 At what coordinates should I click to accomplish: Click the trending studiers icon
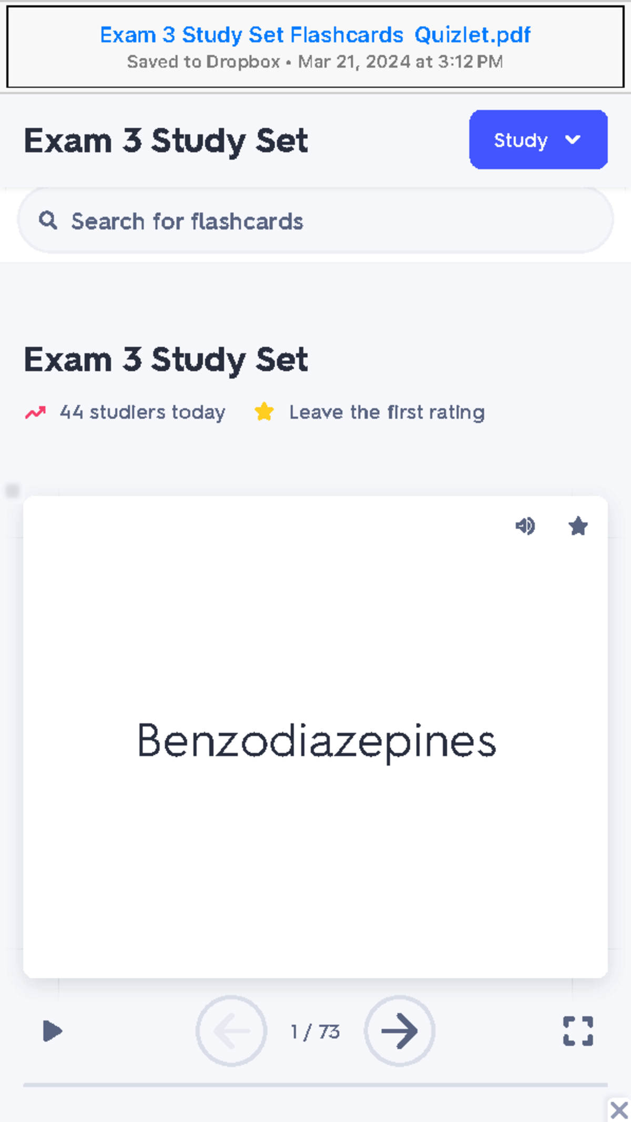pyautogui.click(x=35, y=412)
